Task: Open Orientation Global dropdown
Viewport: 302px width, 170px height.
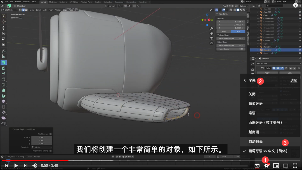Action: pyautogui.click(x=42, y=147)
